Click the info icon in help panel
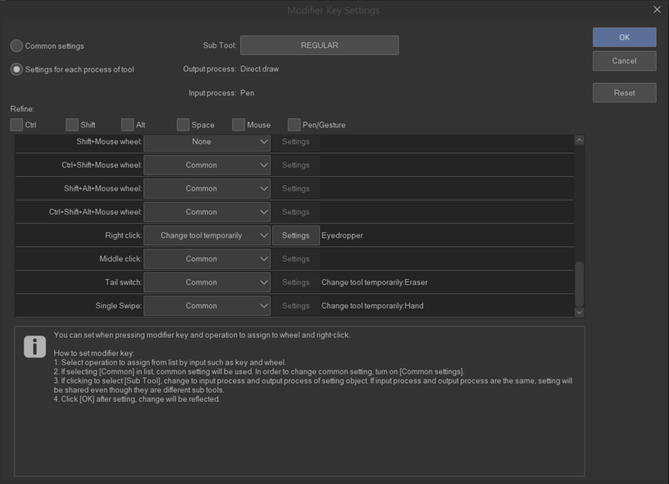The image size is (669, 484). 35,346
